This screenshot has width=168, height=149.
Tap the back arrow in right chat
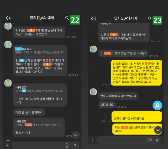coord(92,18)
